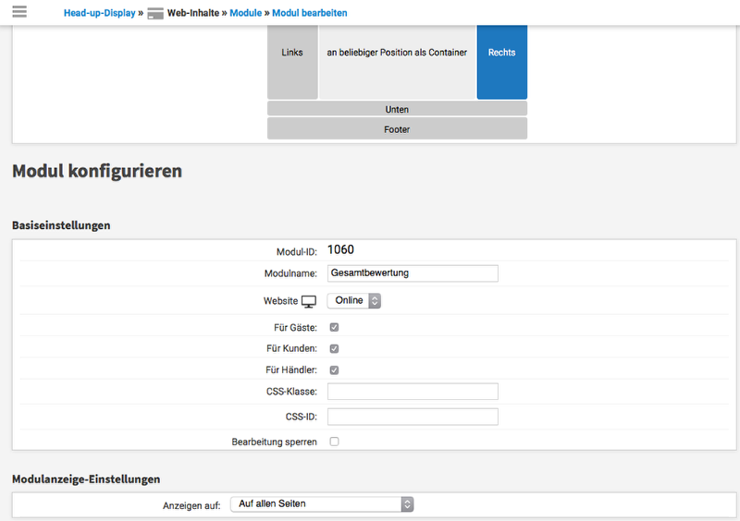Click into the Modulname text field
740x521 pixels.
click(x=413, y=273)
